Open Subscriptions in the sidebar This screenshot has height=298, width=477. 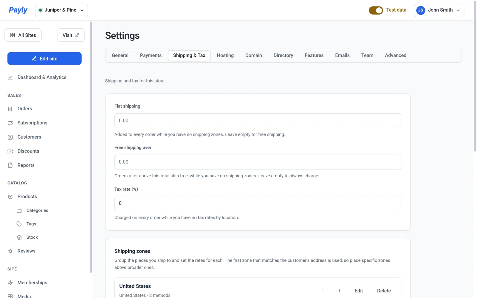coord(32,123)
